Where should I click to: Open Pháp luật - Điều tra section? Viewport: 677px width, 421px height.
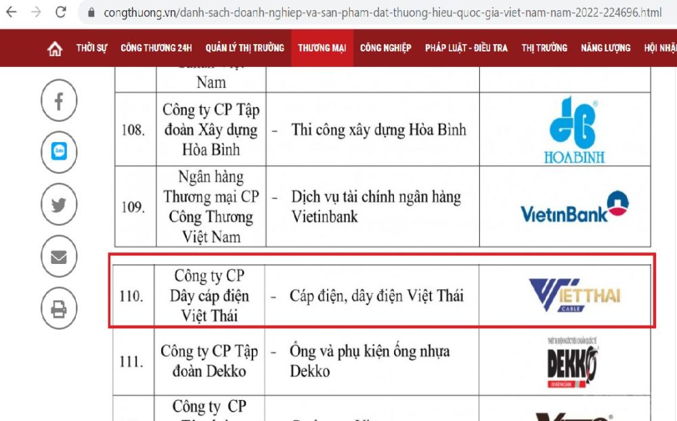[466, 48]
